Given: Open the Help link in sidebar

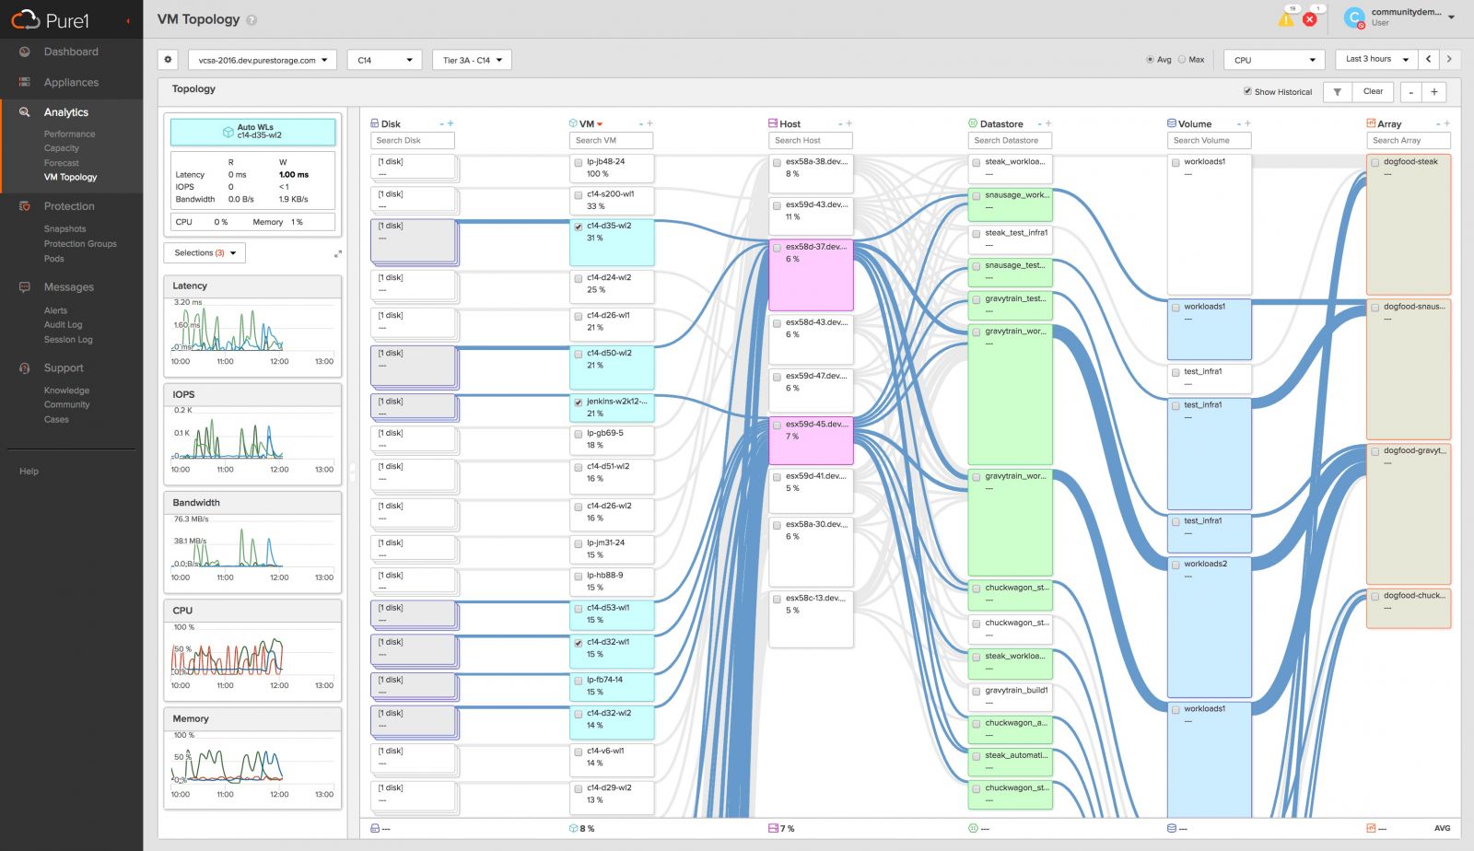Looking at the screenshot, I should pyautogui.click(x=29, y=472).
